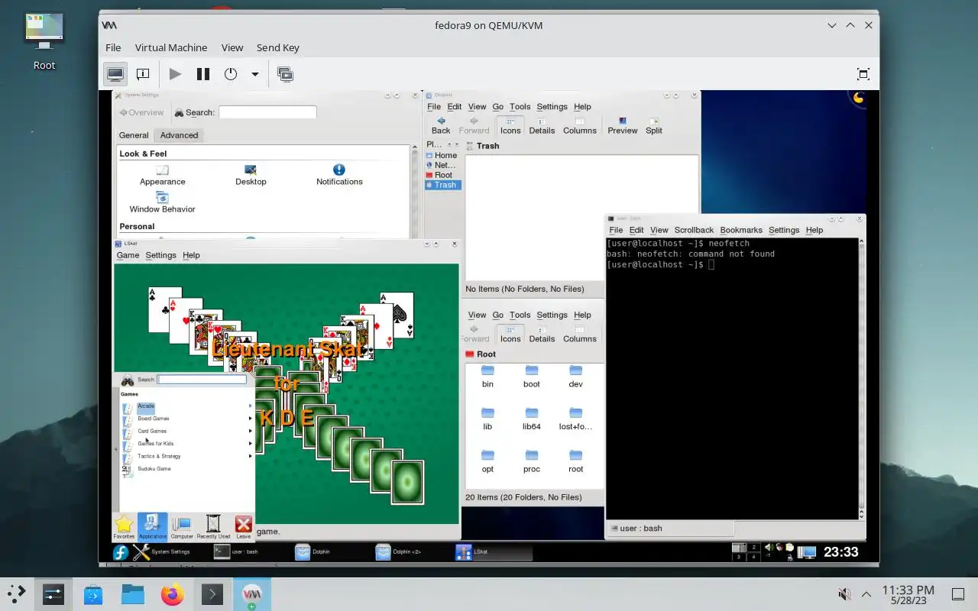Select Trash in Dolphin Places panel
978x611 pixels.
pos(443,185)
